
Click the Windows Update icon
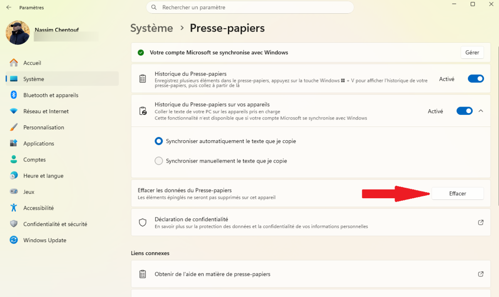14,240
